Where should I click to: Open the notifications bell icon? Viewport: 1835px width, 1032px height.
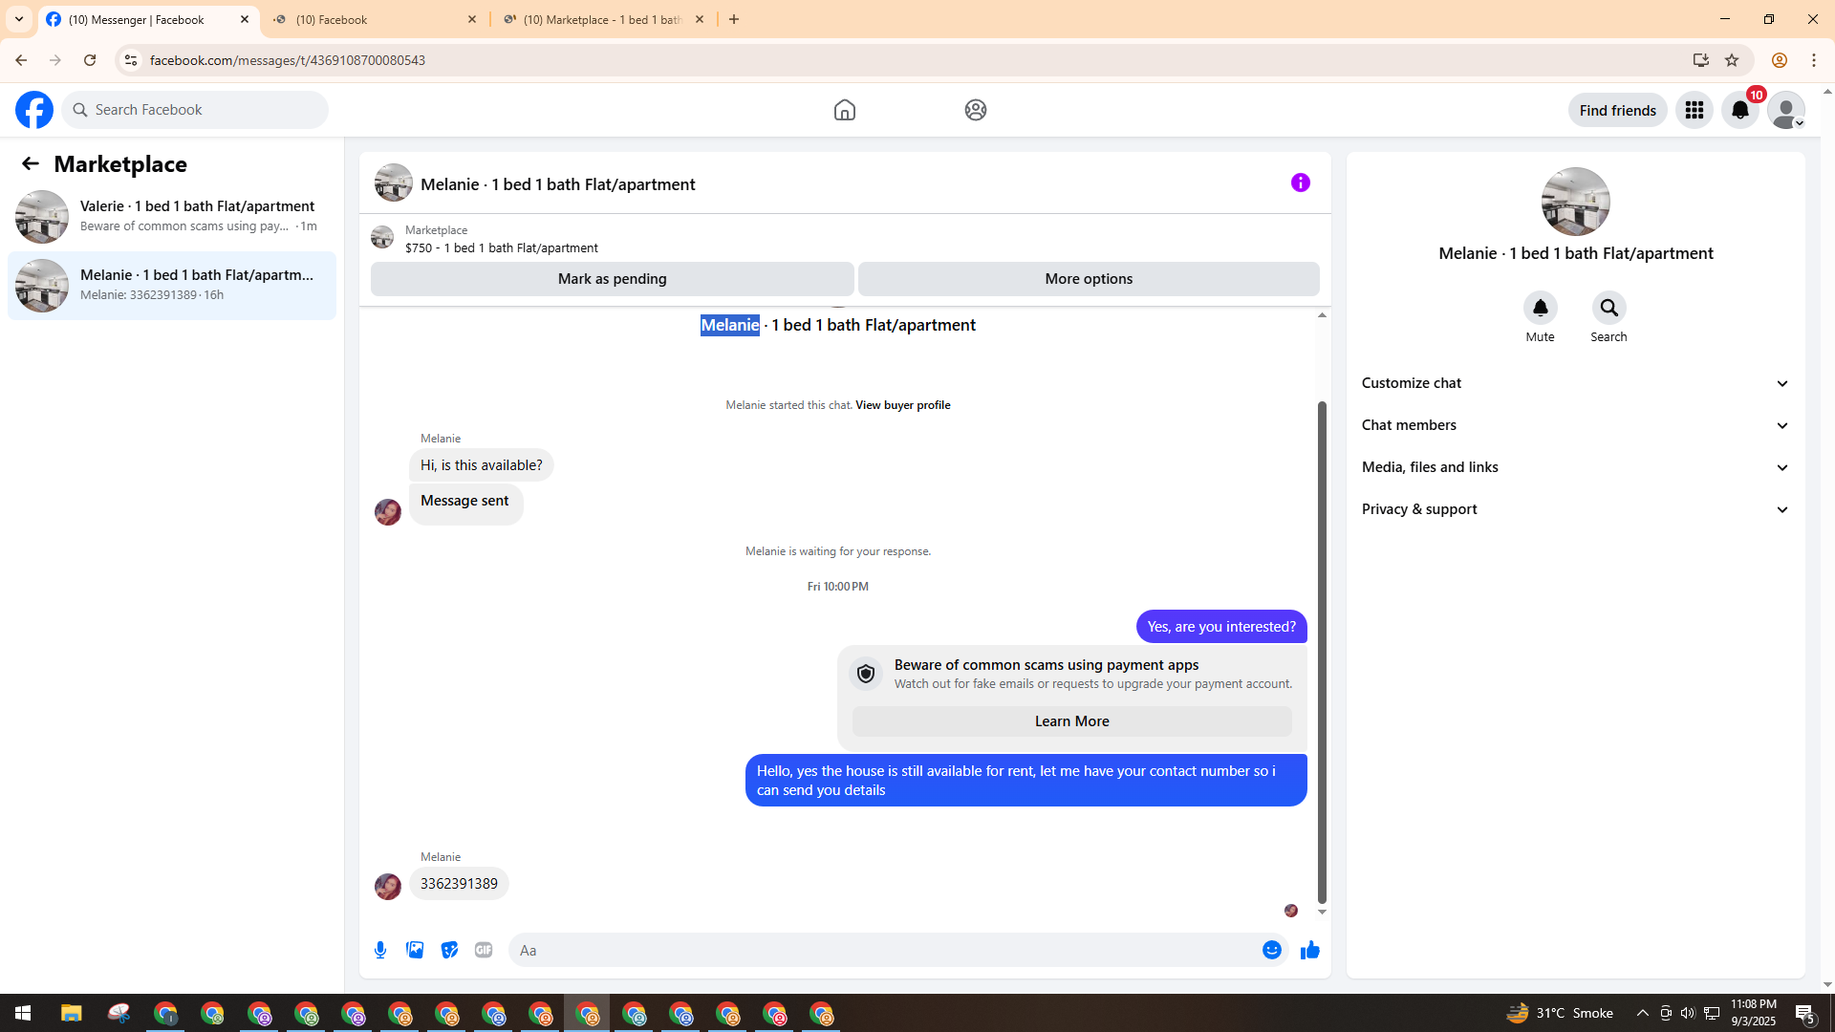point(1740,110)
